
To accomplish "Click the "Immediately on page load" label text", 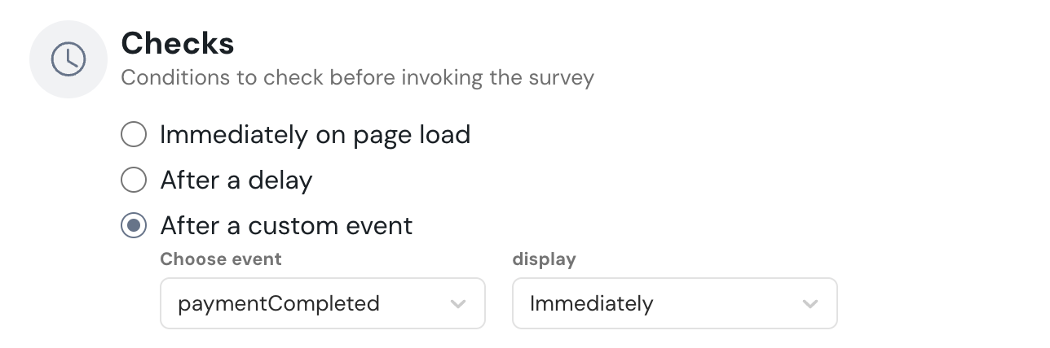I will (315, 134).
